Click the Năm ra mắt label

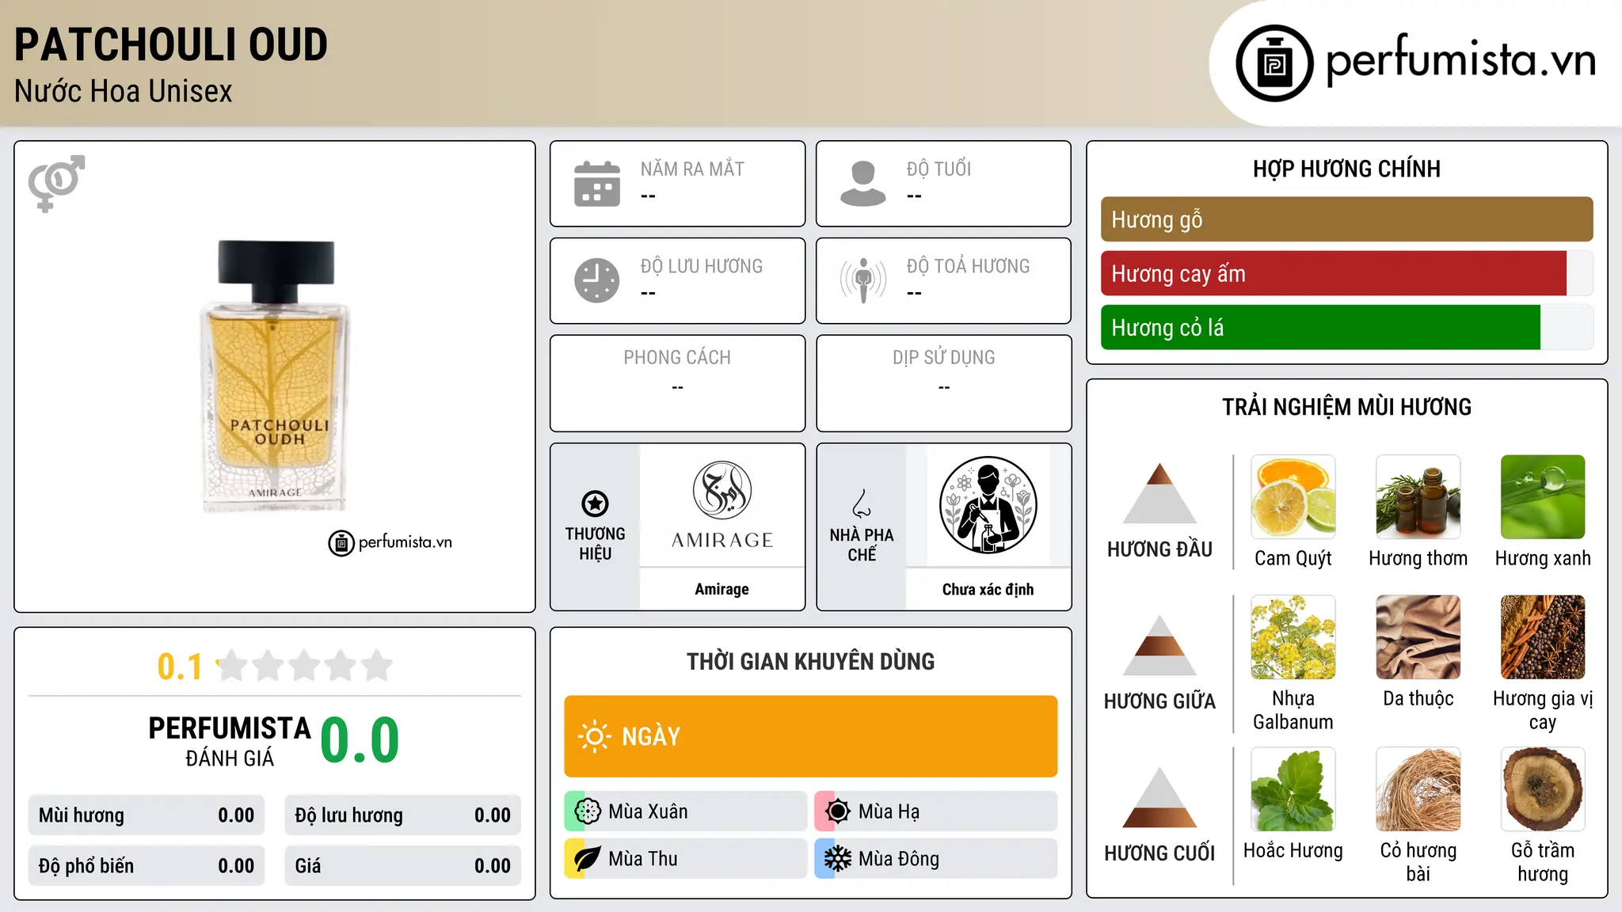tap(692, 169)
